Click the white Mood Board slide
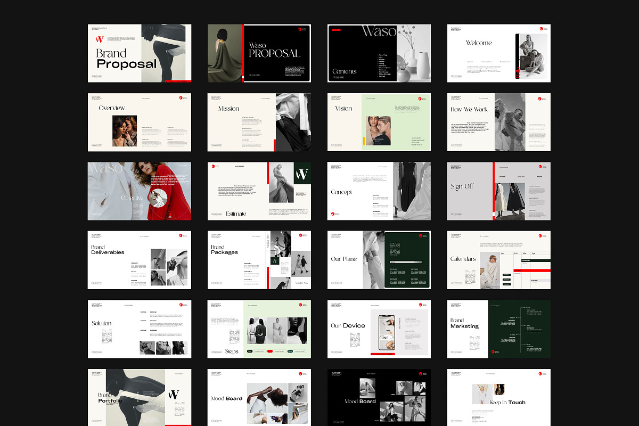The image size is (639, 426). point(259,397)
